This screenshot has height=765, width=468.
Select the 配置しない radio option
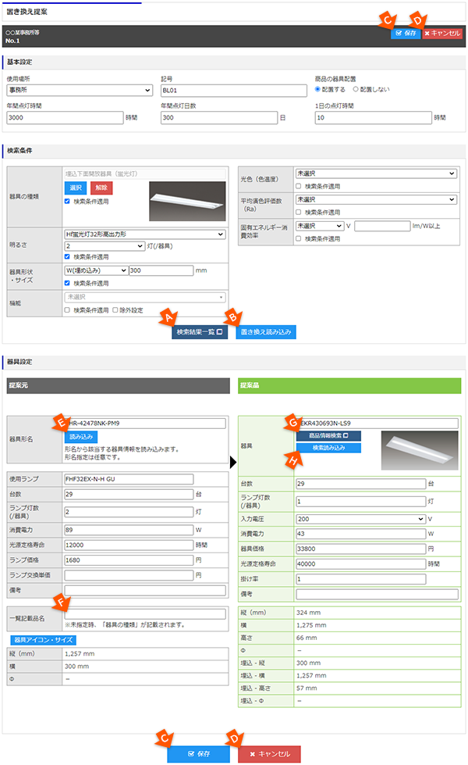356,89
